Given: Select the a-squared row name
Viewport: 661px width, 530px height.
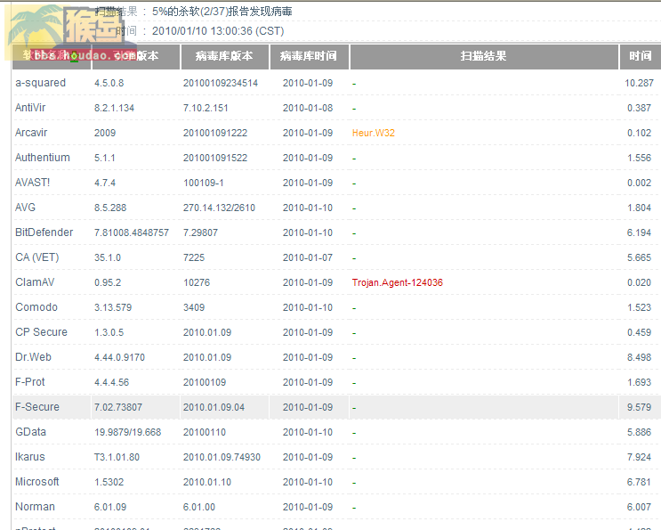Looking at the screenshot, I should point(40,83).
